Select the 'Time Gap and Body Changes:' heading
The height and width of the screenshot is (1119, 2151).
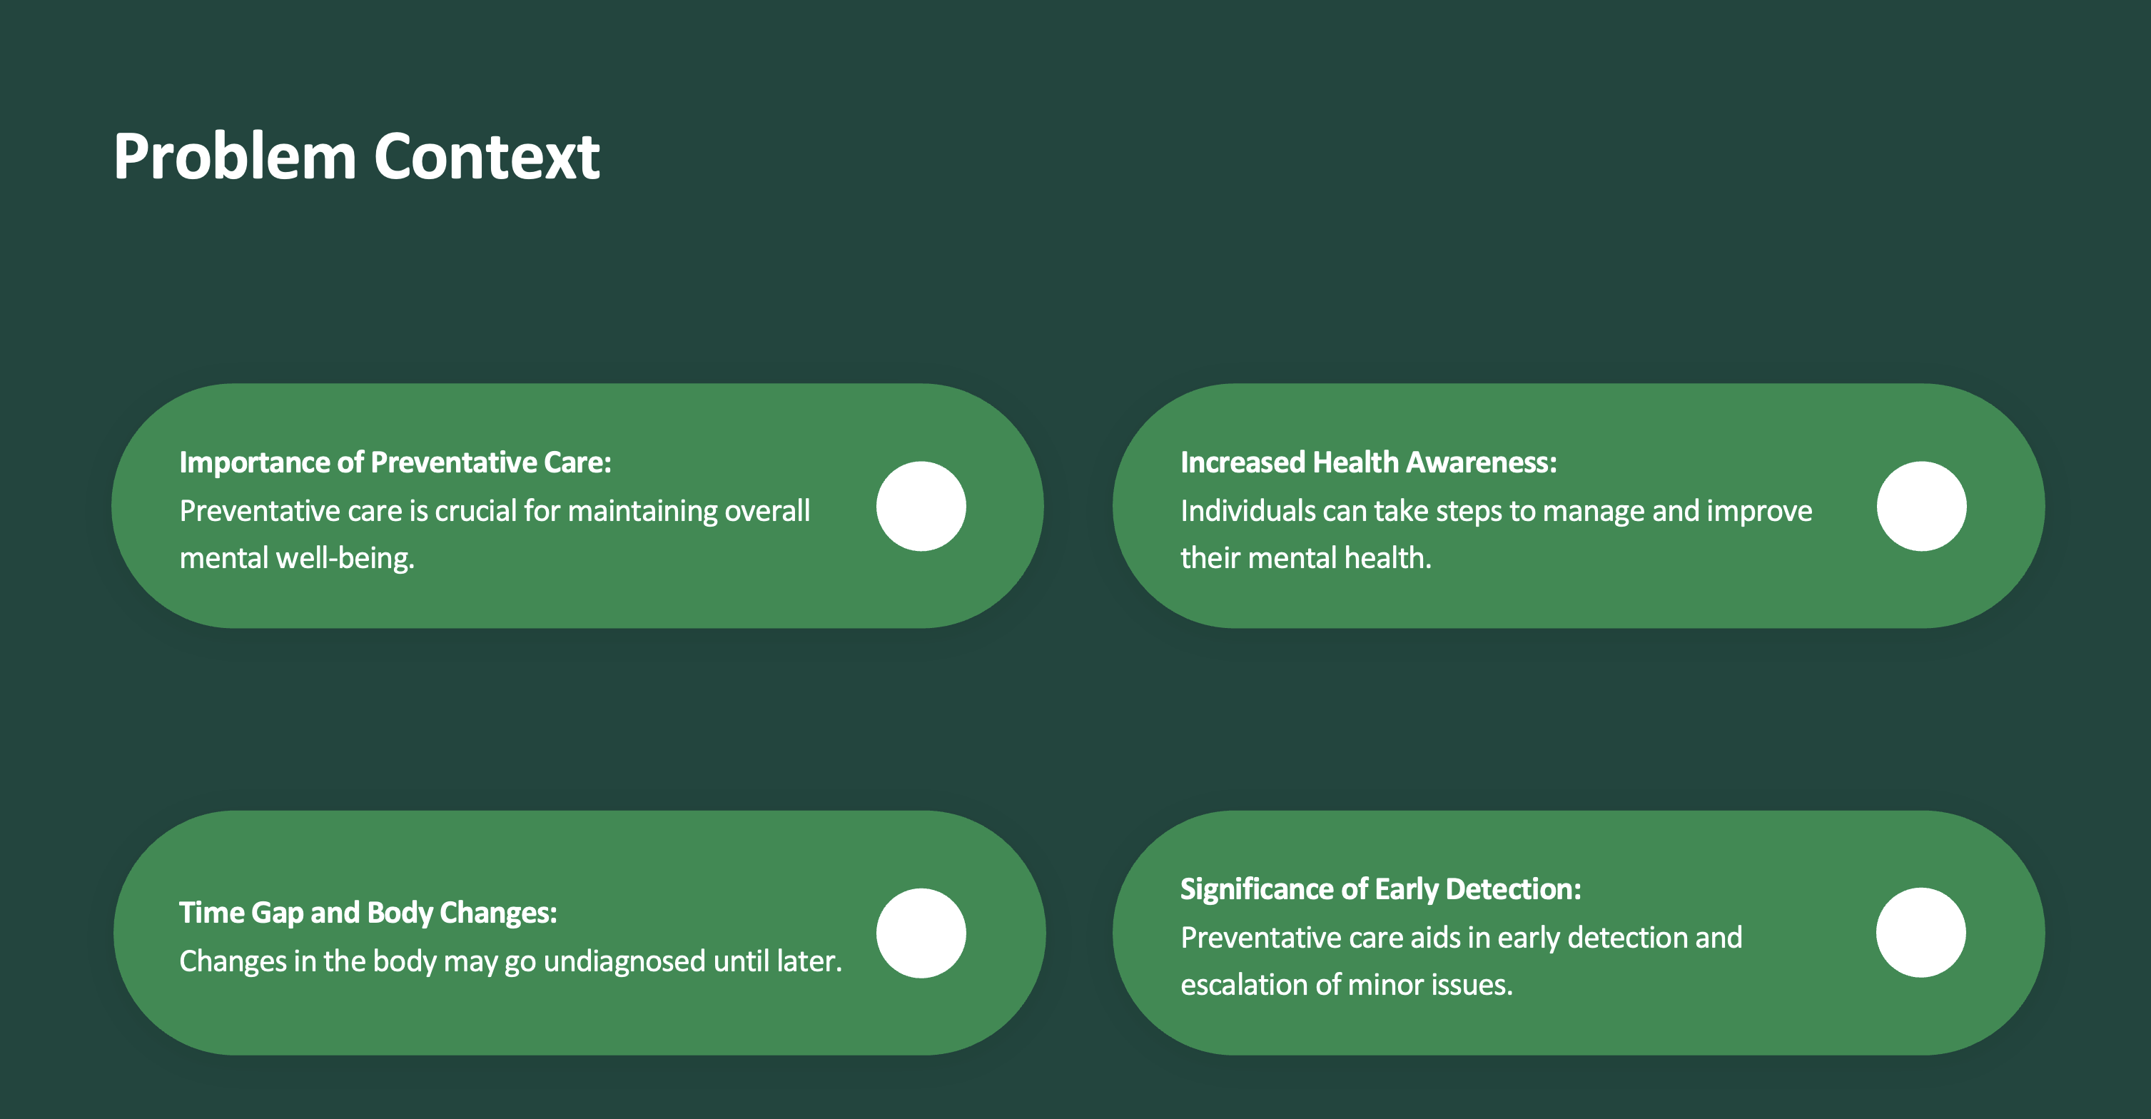[368, 912]
